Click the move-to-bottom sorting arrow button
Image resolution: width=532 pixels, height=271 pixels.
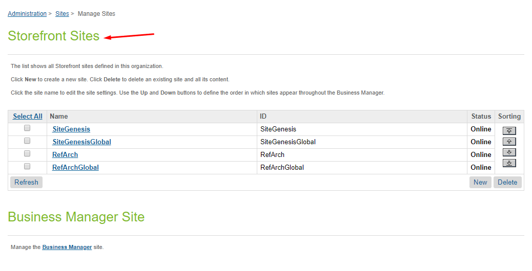tap(509, 163)
